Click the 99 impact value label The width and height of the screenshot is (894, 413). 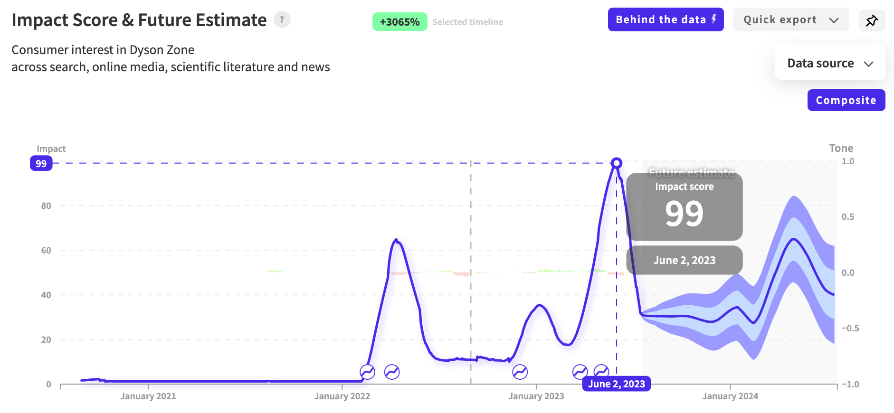[41, 163]
